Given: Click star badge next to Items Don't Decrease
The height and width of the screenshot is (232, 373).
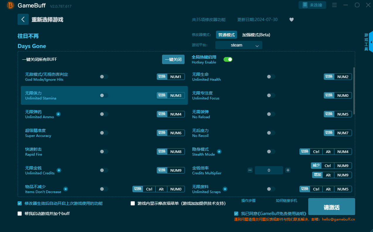Looking at the screenshot, I should point(66,189).
